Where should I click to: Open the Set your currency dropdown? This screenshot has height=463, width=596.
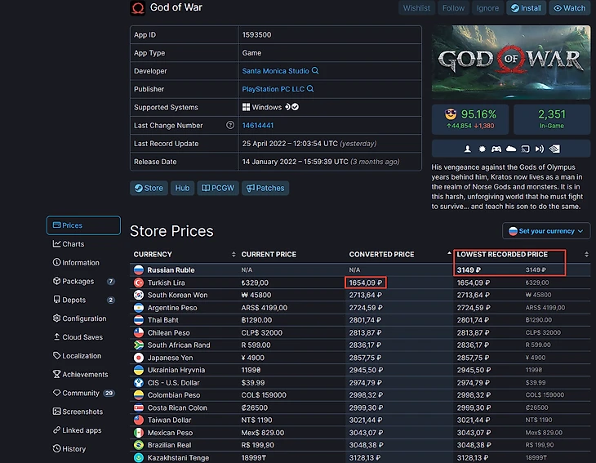(546, 231)
